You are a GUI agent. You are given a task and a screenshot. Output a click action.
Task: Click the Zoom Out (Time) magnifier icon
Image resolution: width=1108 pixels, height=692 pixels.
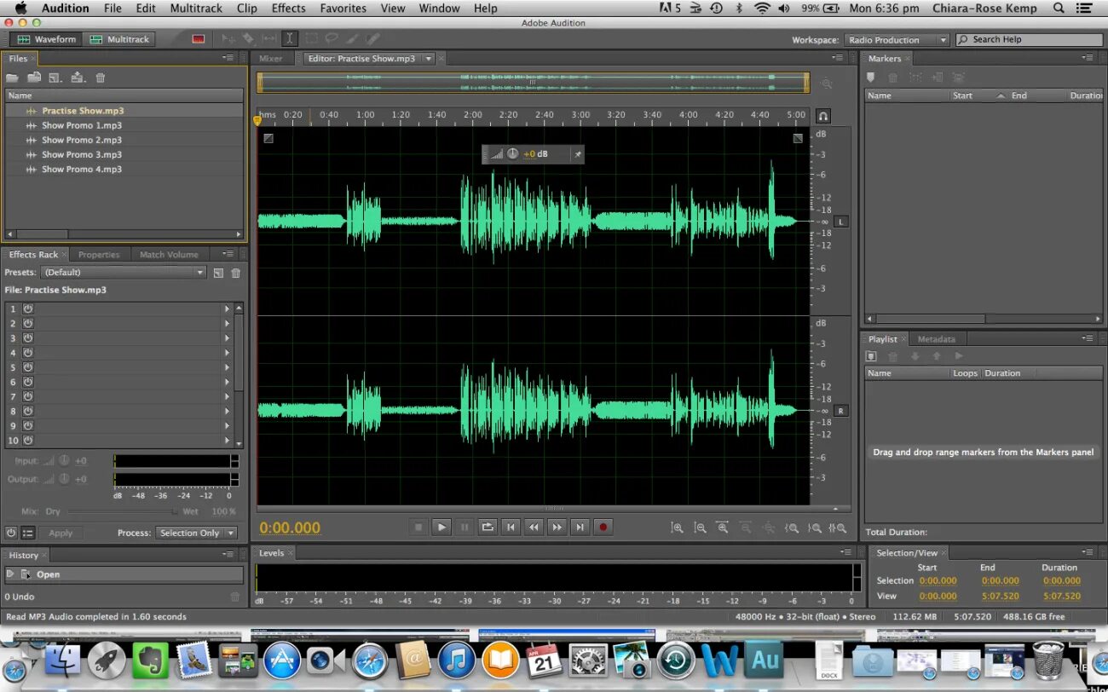701,528
